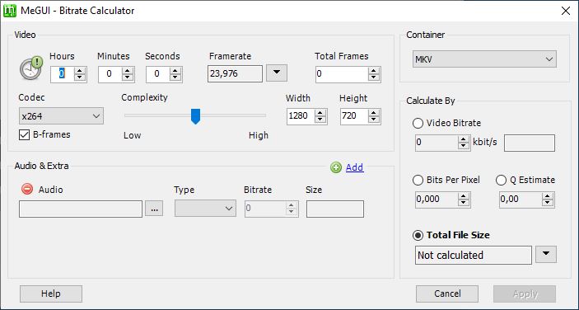This screenshot has height=310, width=579.
Task: Click the Total Frames input field
Action: coord(342,74)
